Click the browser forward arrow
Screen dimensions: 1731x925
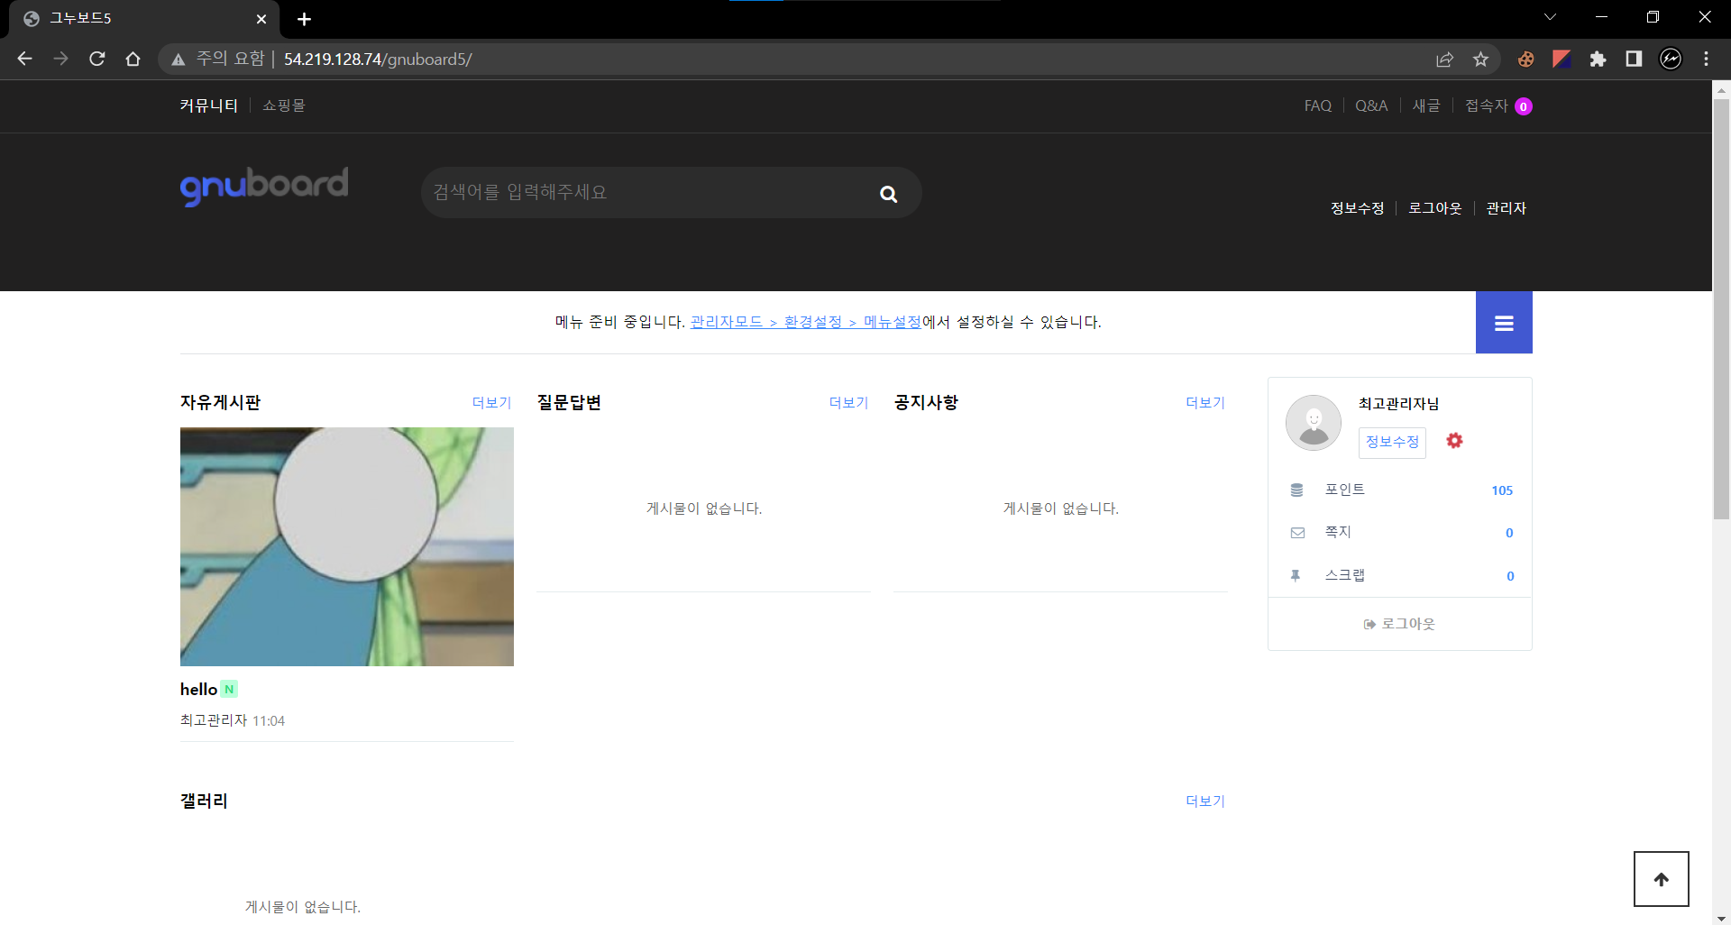coord(60,59)
